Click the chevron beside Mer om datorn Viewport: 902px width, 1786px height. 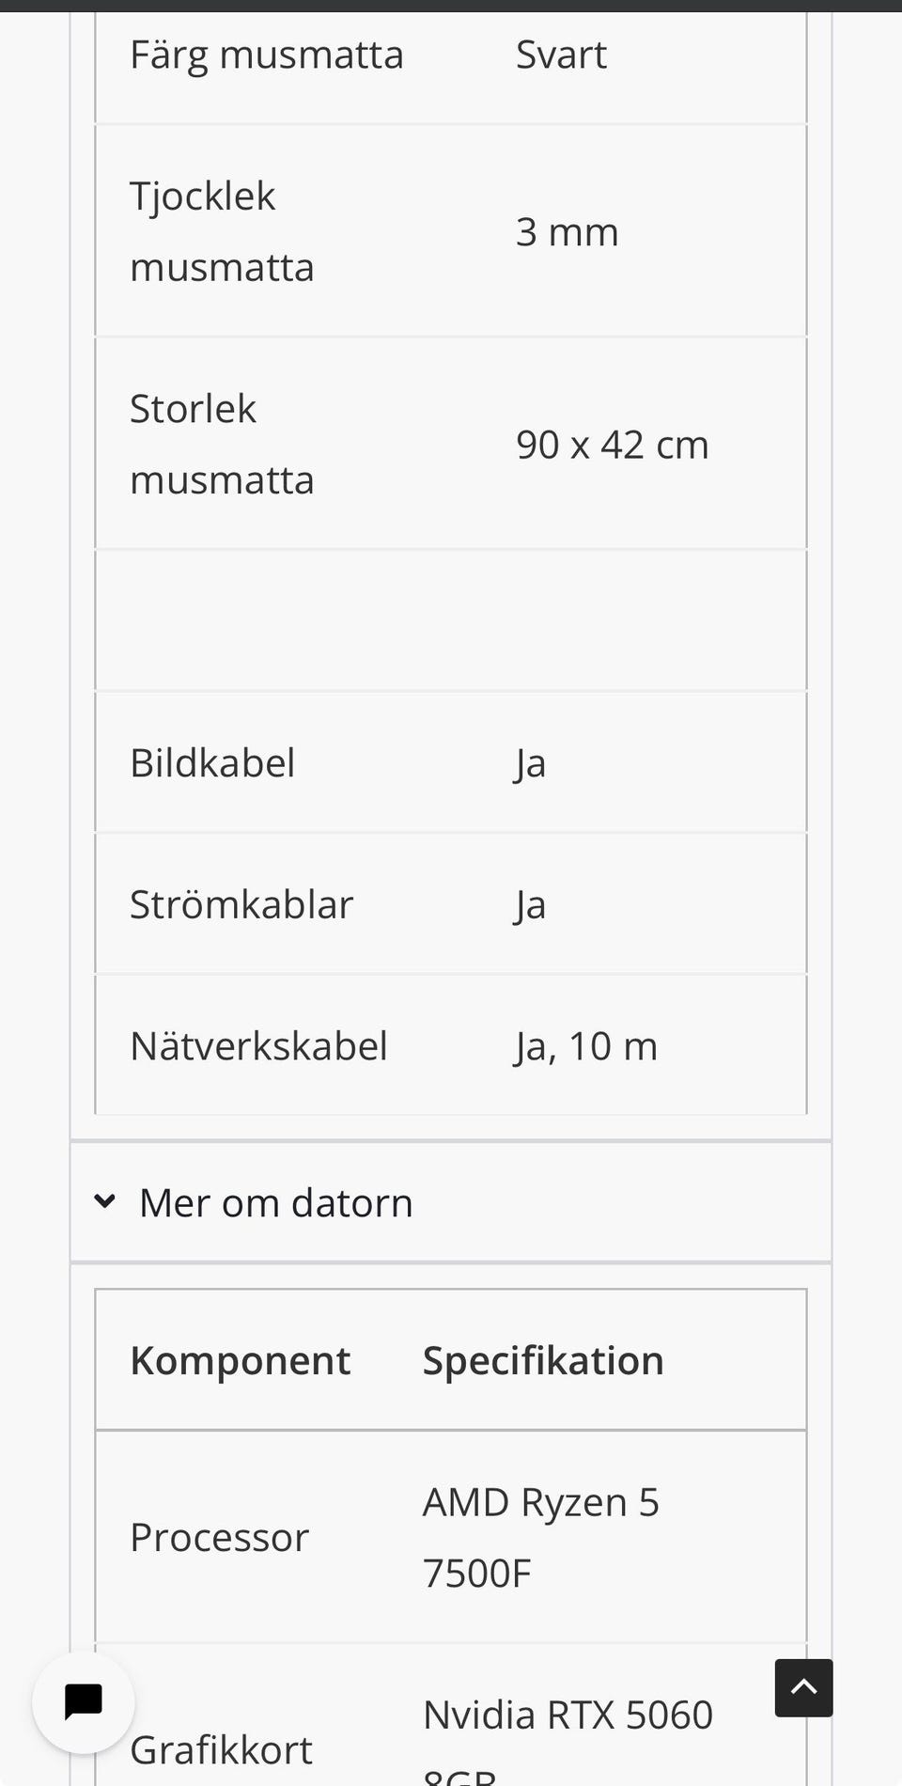[x=105, y=1201]
